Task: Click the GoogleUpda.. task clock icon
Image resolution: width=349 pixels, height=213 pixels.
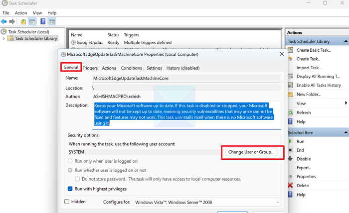Action: [x=73, y=42]
